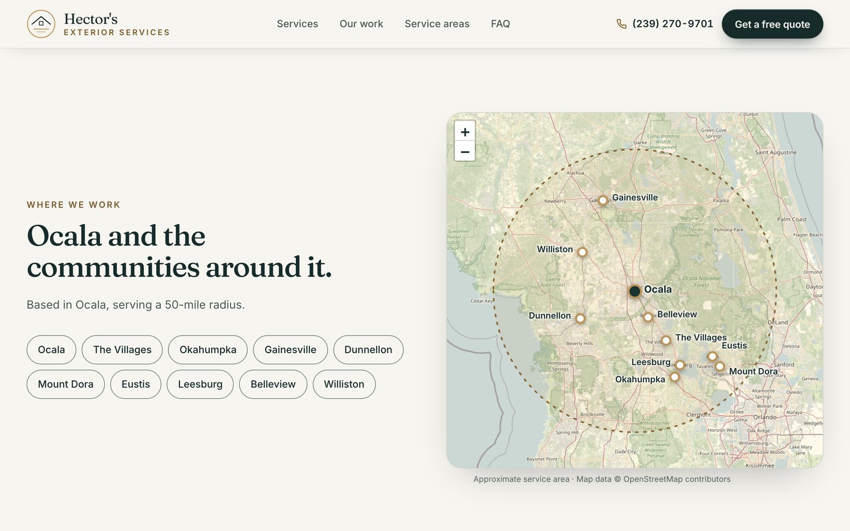Click the "Ocala and the communities around it." heading
The height and width of the screenshot is (531, 850).
pos(180,251)
